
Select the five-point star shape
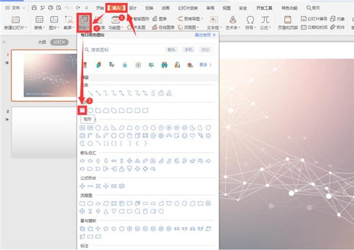[106, 229]
